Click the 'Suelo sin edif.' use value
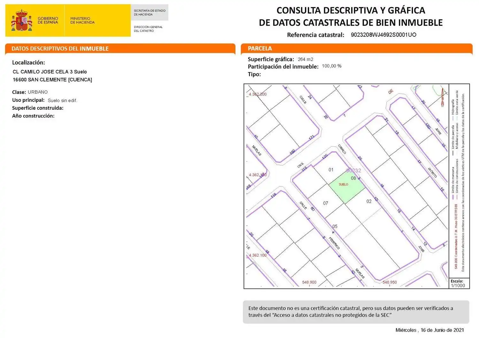 (62, 101)
